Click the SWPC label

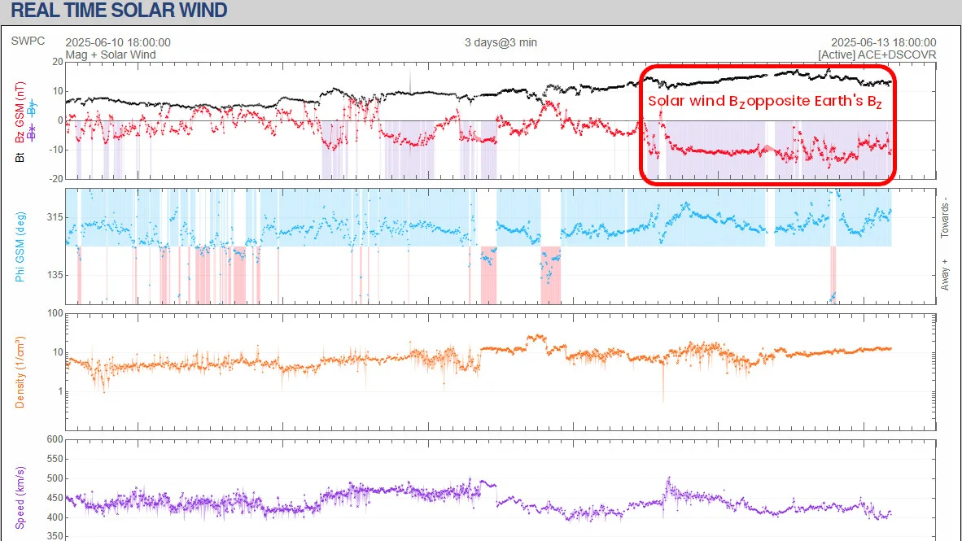[28, 41]
